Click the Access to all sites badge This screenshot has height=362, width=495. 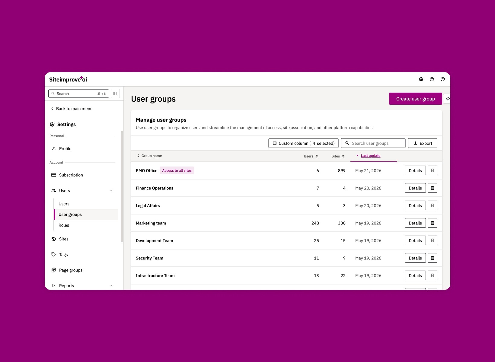pyautogui.click(x=177, y=170)
